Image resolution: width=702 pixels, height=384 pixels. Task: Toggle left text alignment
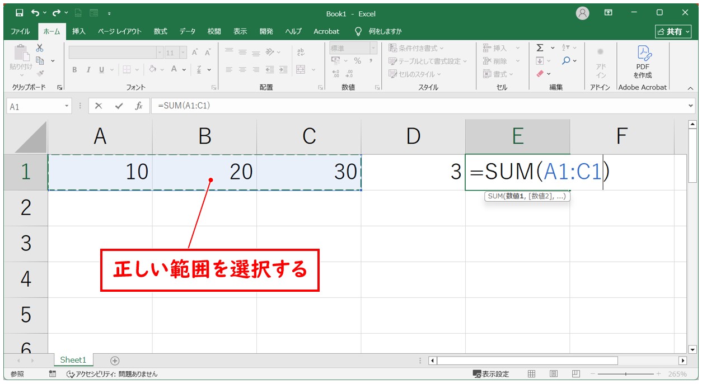coord(229,70)
